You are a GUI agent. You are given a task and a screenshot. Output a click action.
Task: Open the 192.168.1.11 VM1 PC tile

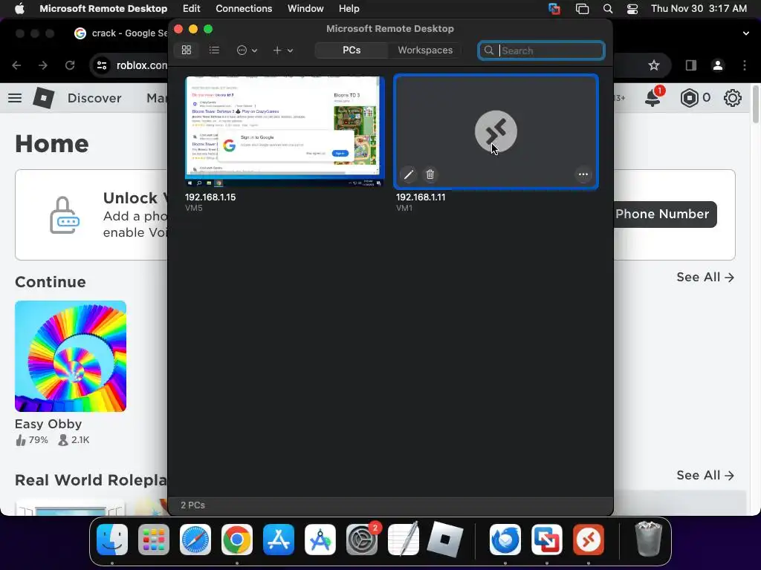click(x=496, y=131)
